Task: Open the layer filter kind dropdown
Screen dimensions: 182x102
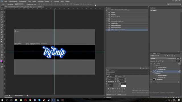Action: pos(154,56)
